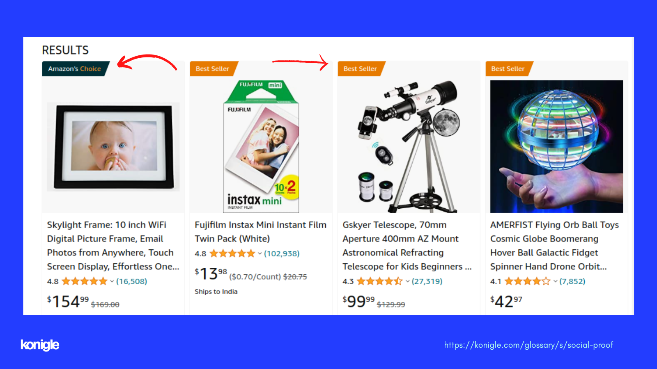This screenshot has height=369, width=657.
Task: Click the flying orb ball product image
Action: [x=556, y=146]
